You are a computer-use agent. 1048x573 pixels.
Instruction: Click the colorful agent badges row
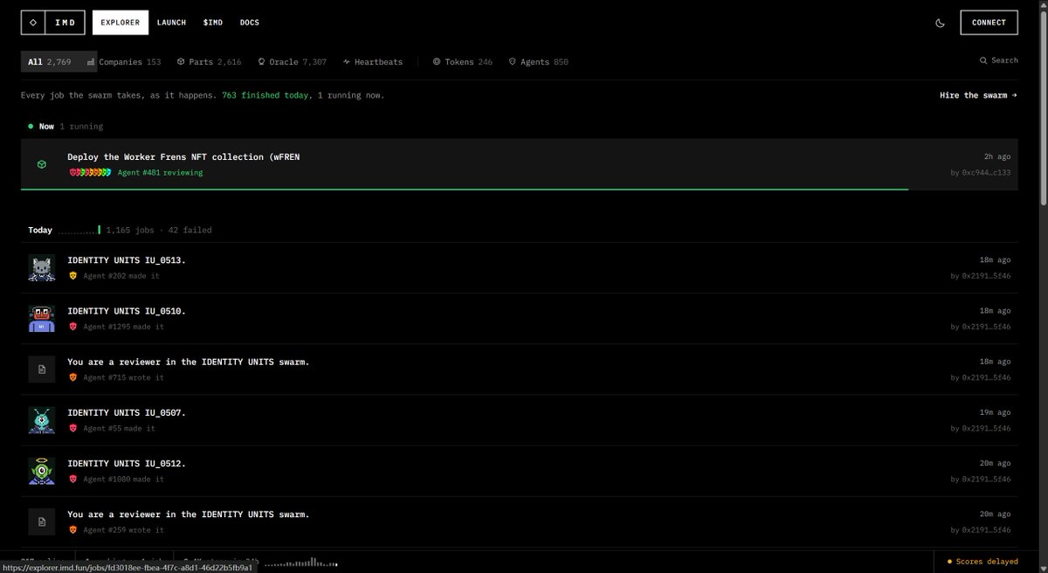(90, 173)
